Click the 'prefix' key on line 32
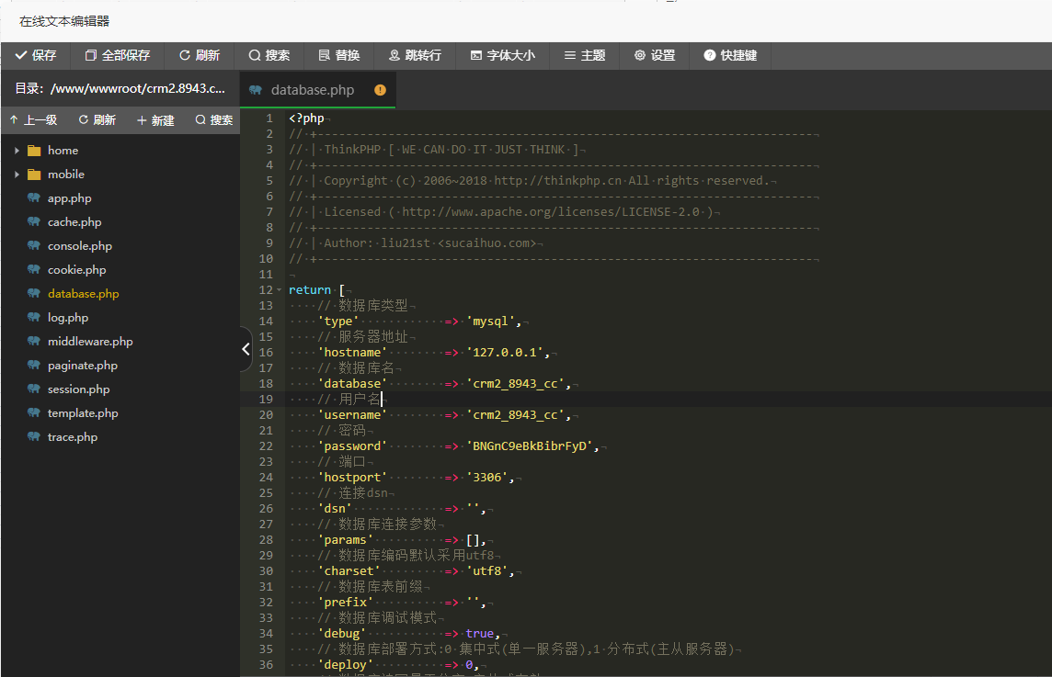 point(346,603)
